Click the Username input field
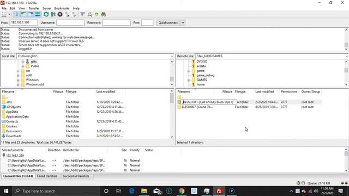 point(70,23)
